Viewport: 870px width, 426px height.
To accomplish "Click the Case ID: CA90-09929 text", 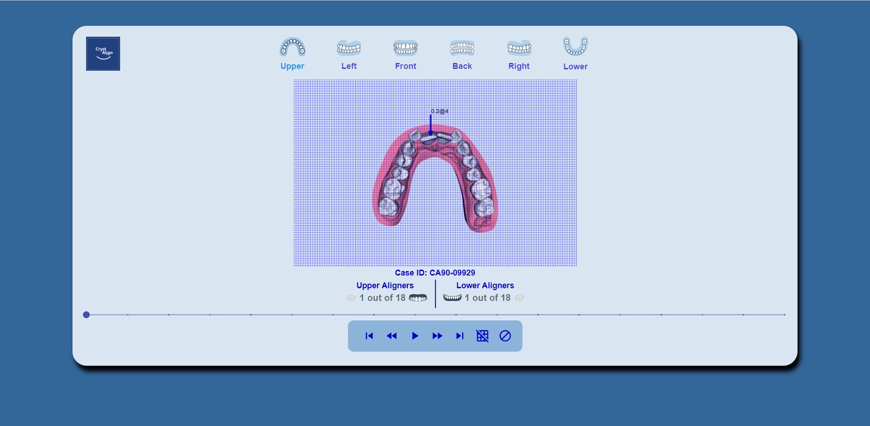I will point(435,273).
